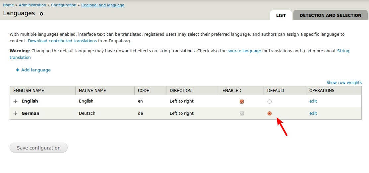Follow the source language link
This screenshot has width=369, height=173.
[244, 51]
